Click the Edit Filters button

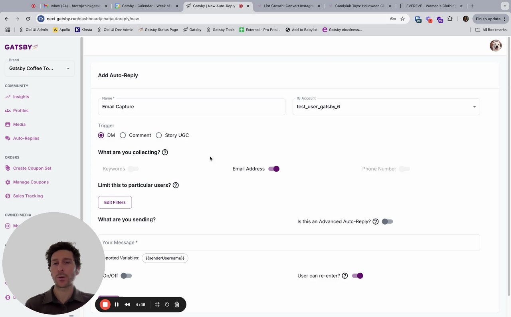coord(115,202)
